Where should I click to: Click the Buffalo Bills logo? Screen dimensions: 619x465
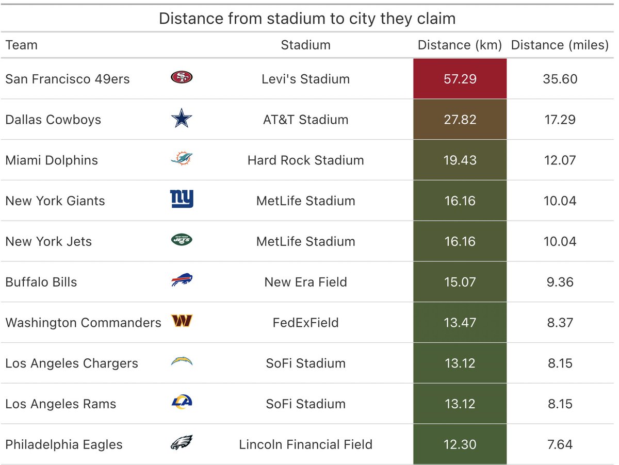182,281
